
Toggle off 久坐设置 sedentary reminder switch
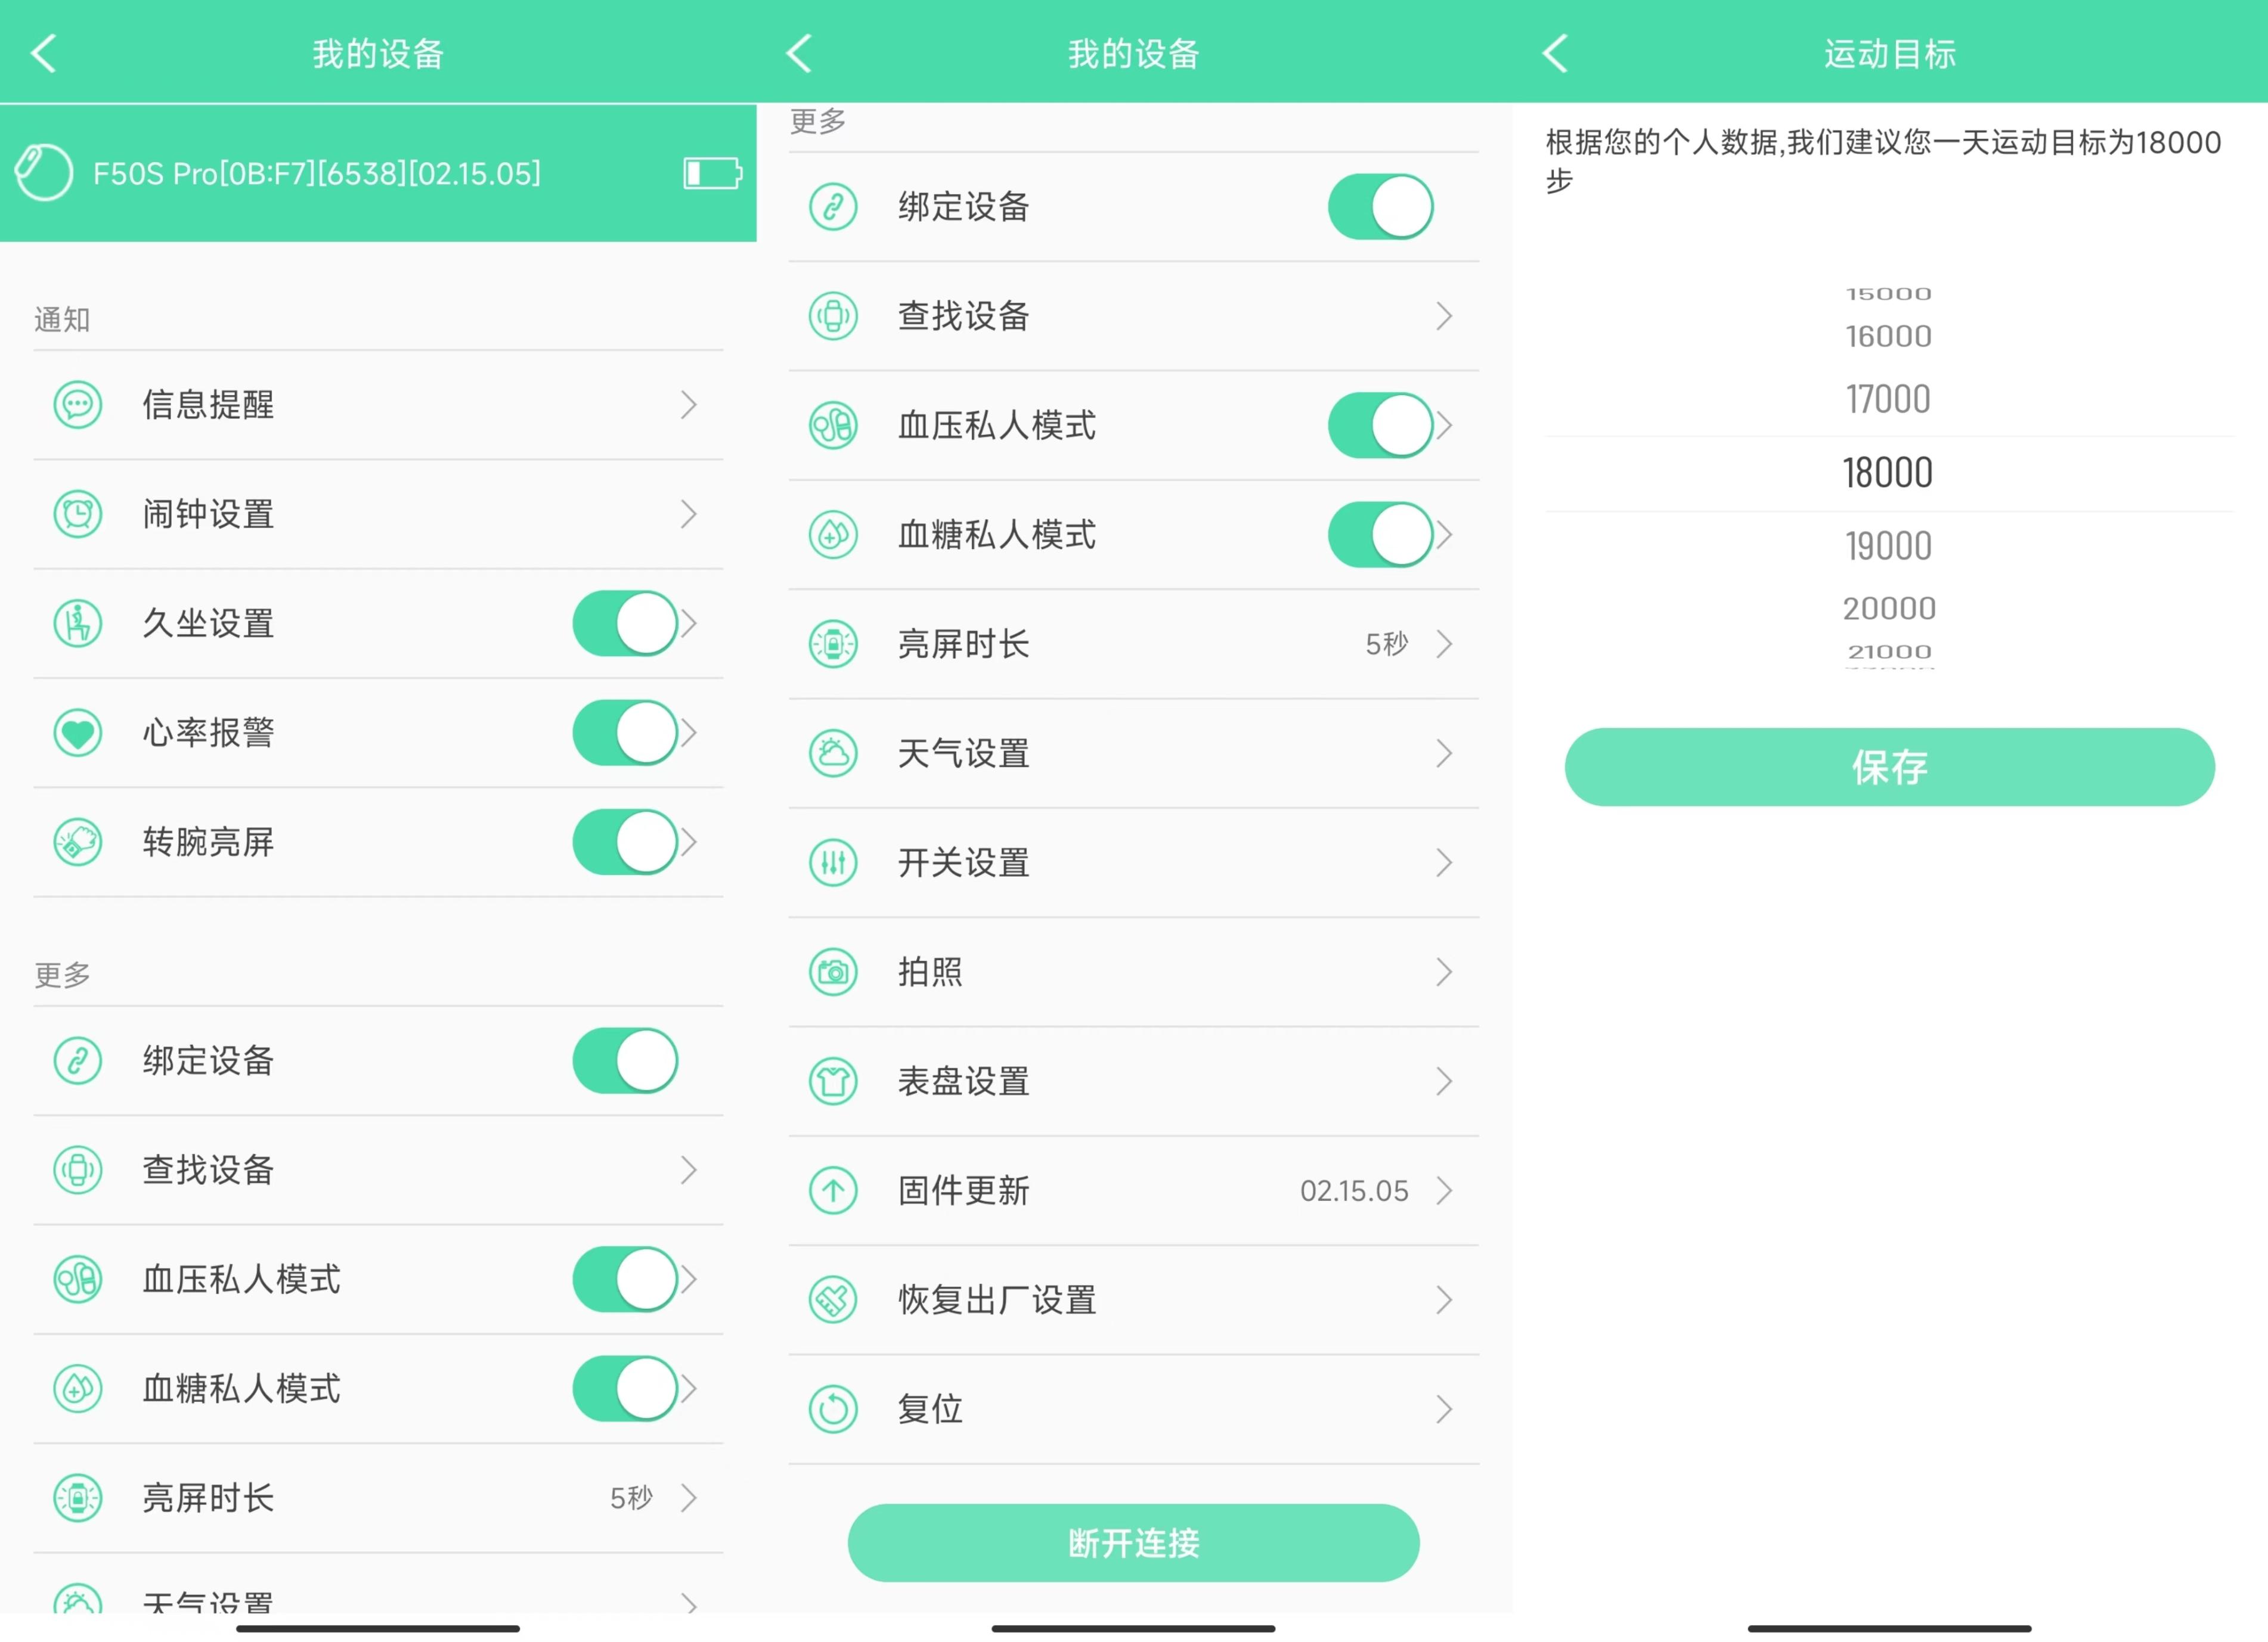[626, 623]
